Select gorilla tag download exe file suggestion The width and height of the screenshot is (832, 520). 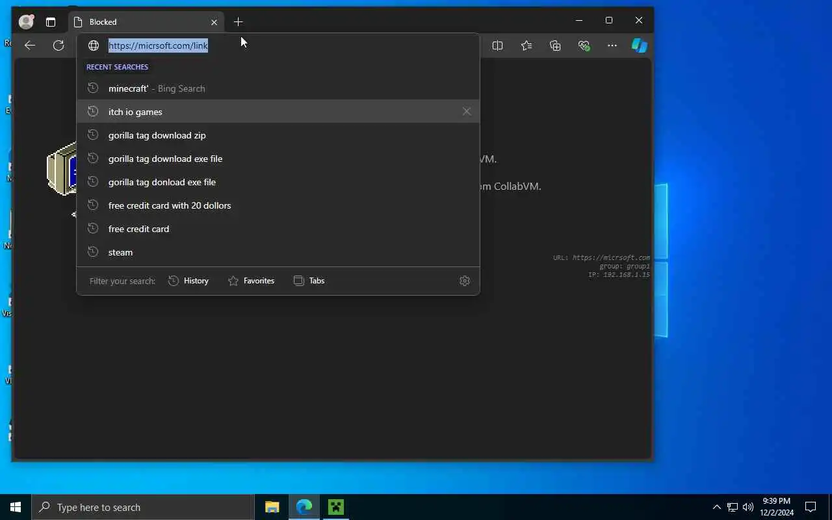[278, 159]
